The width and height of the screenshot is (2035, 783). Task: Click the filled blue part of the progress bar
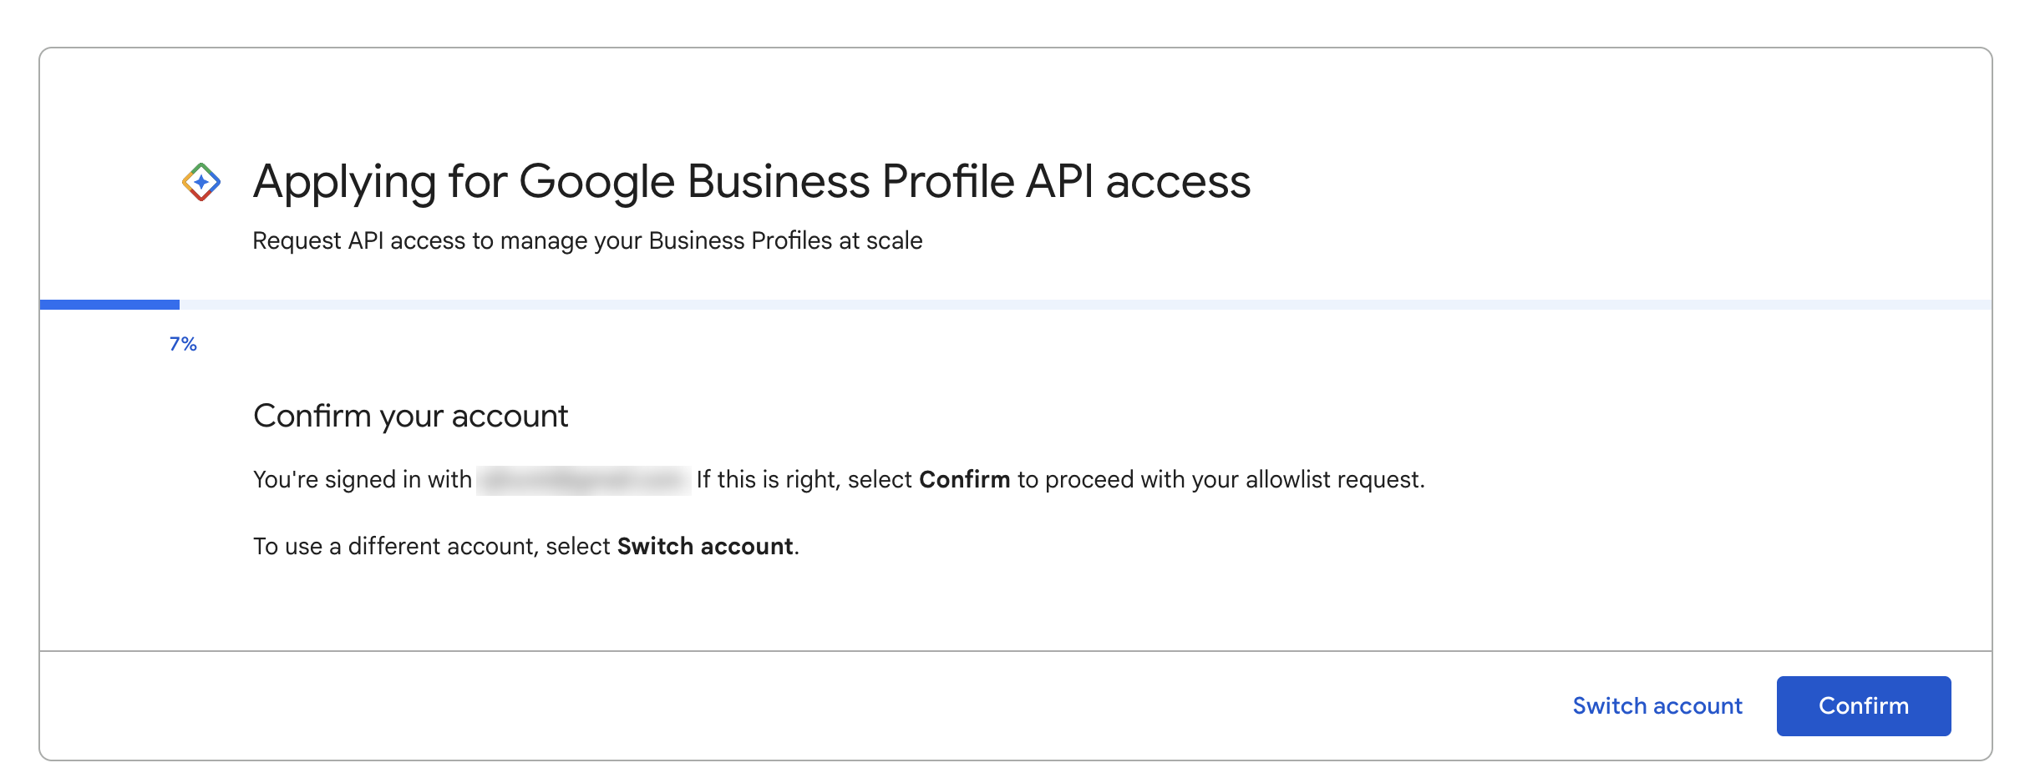109,305
